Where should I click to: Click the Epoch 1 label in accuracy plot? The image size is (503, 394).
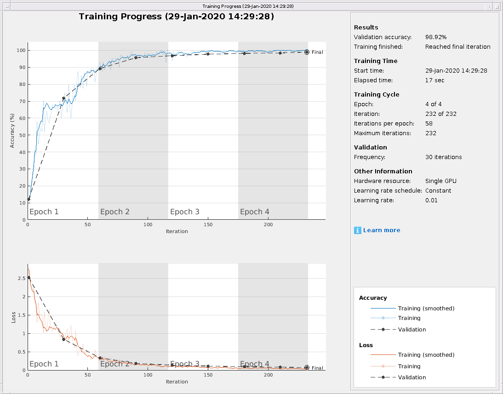[x=44, y=212]
